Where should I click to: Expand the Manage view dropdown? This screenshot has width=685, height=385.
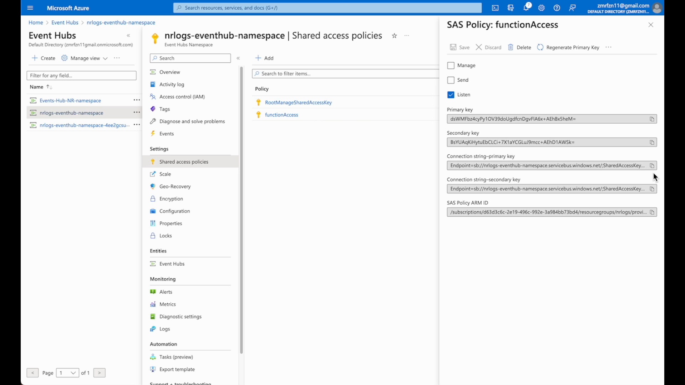(85, 58)
